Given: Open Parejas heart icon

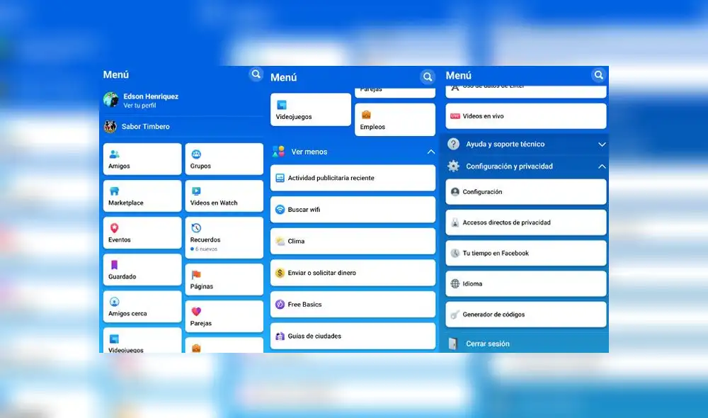Looking at the screenshot, I should pyautogui.click(x=196, y=312).
